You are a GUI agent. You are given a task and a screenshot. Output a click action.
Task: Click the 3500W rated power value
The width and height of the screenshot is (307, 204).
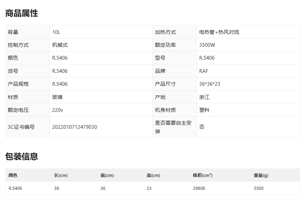(207, 45)
